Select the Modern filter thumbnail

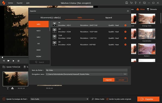pos(147,49)
